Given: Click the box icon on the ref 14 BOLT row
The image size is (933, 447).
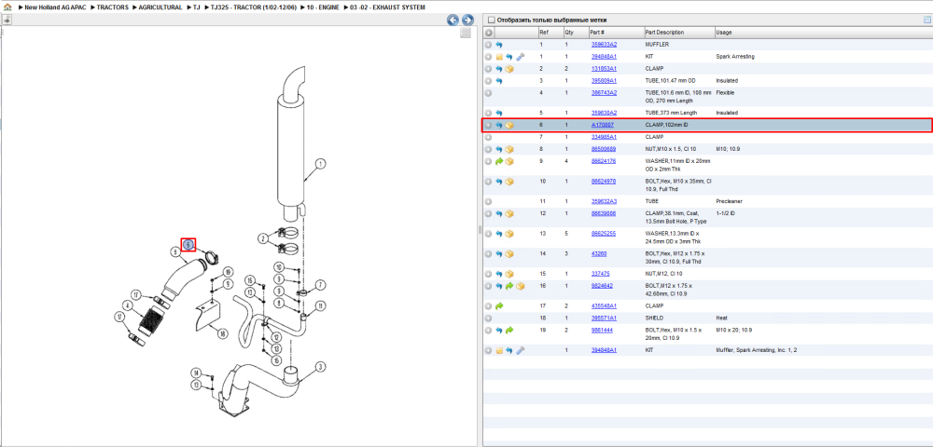Looking at the screenshot, I should click(x=509, y=254).
